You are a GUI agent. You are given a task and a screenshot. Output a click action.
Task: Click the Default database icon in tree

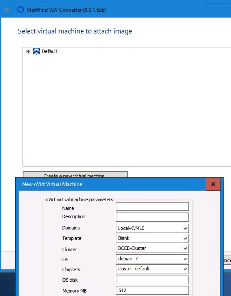36,51
